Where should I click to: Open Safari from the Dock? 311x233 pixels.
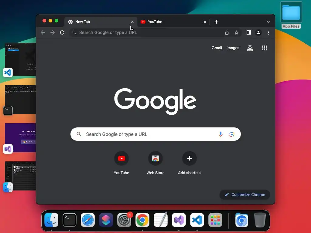88,220
